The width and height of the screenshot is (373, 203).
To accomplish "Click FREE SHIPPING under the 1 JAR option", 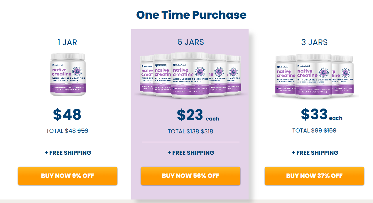I will click(x=68, y=153).
